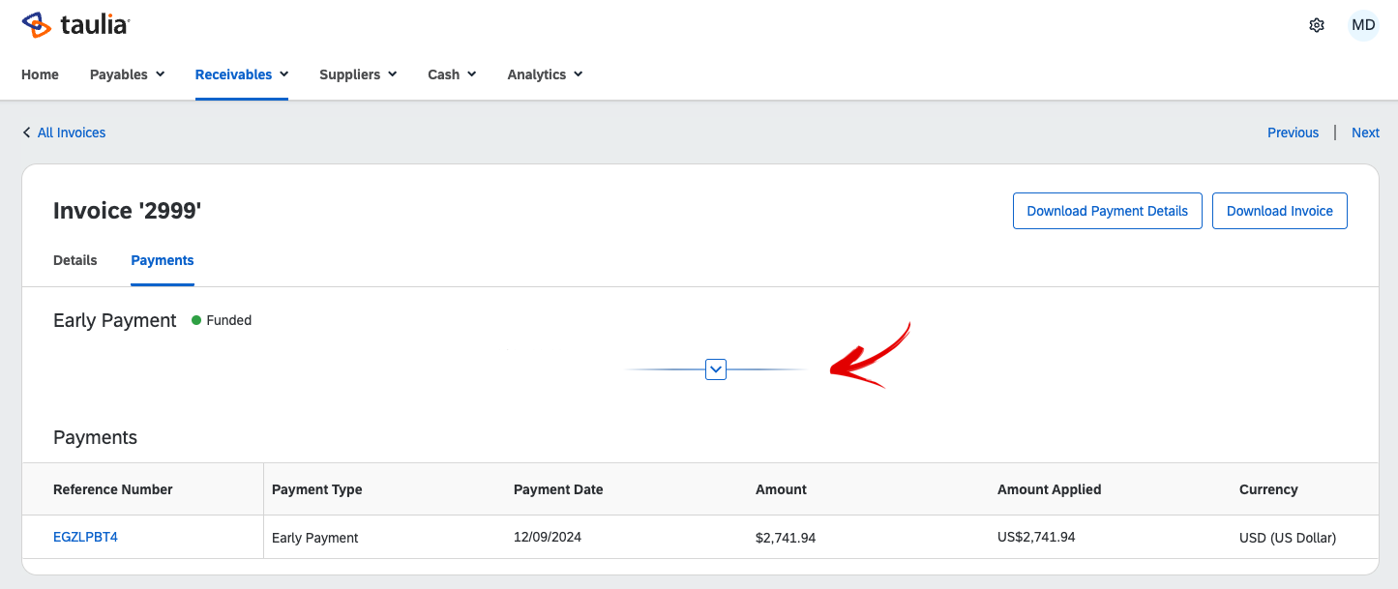The height and width of the screenshot is (589, 1398).
Task: Go to the Previous invoice
Action: (1293, 133)
